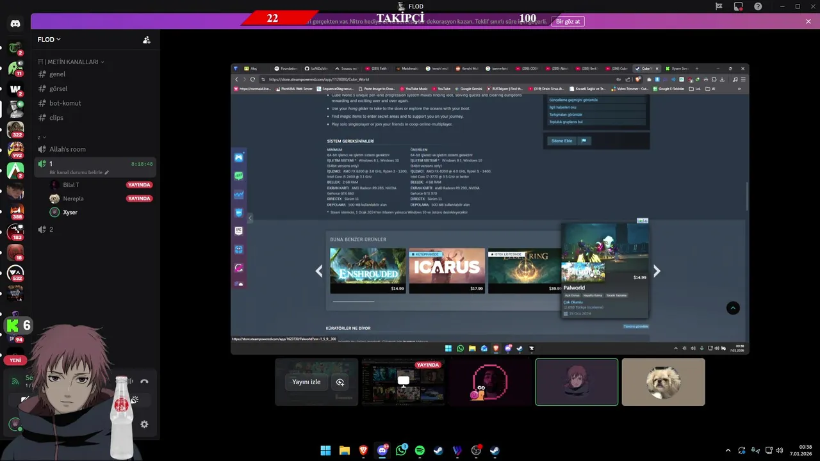This screenshot has width=820, height=461.
Task: Select the dog avatar participant tile
Action: pyautogui.click(x=663, y=382)
